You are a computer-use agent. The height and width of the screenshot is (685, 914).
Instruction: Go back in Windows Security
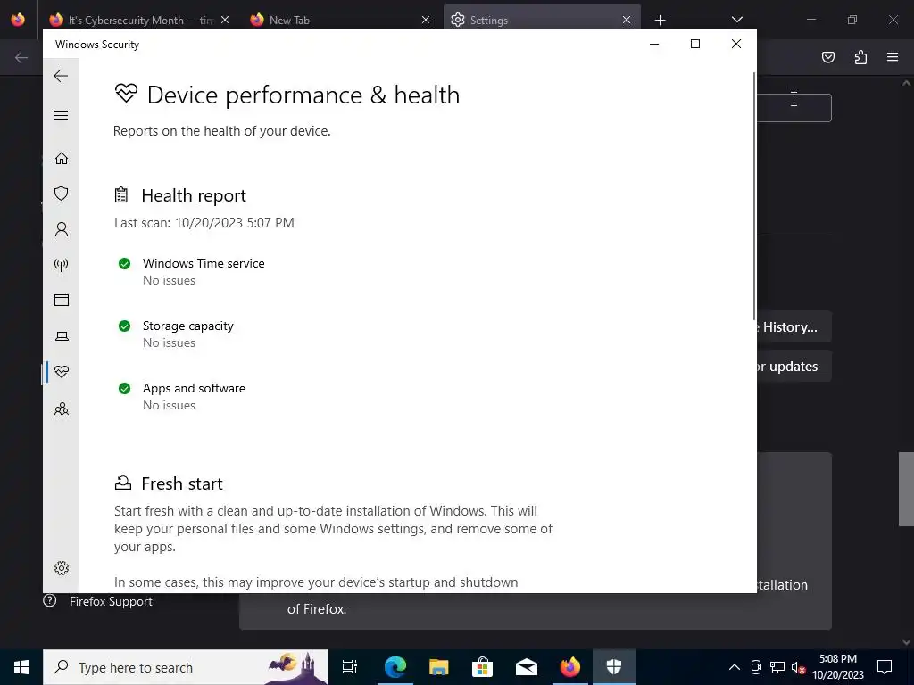click(61, 76)
